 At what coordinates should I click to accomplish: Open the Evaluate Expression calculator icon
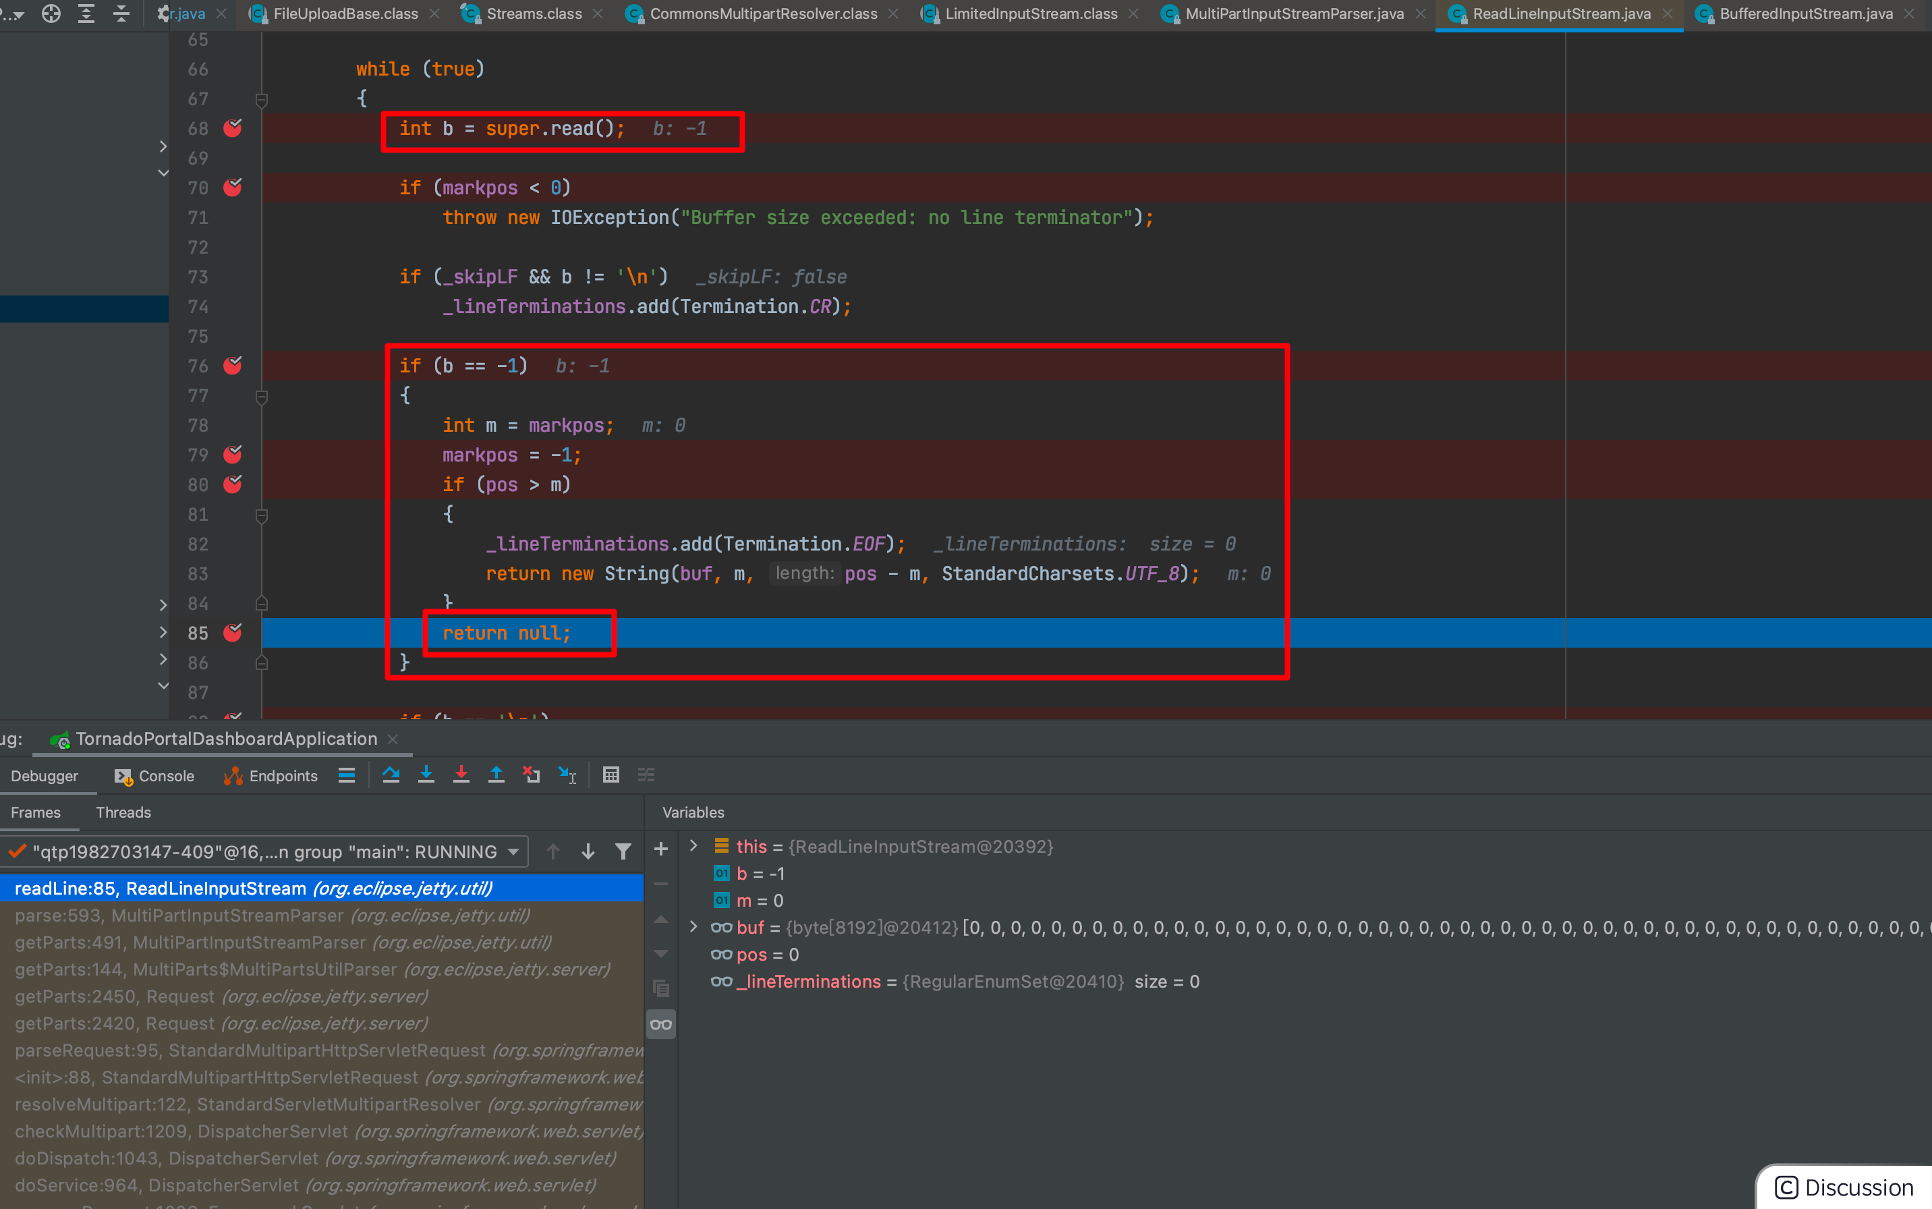click(x=610, y=775)
